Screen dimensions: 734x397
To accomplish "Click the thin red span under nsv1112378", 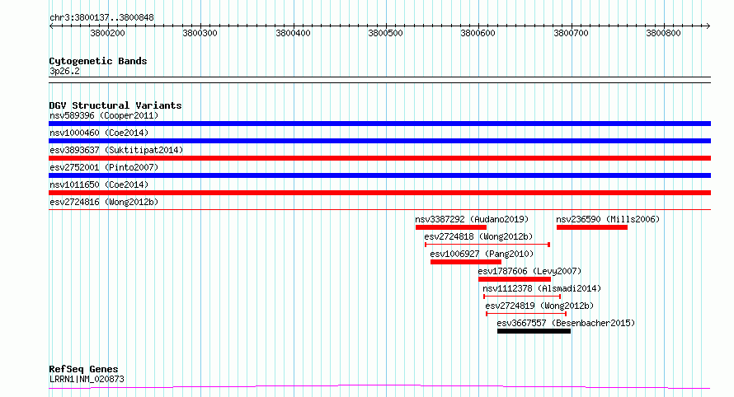I will tap(522, 297).
